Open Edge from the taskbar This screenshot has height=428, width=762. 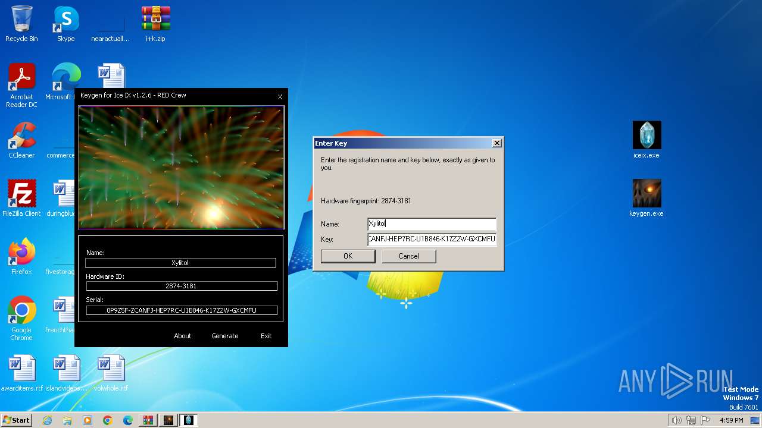[128, 420]
